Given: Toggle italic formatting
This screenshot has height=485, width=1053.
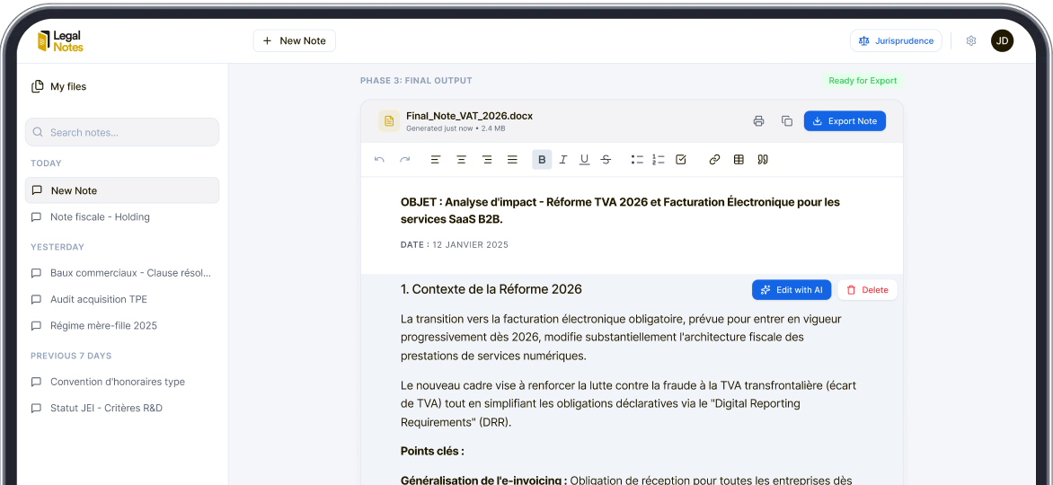Looking at the screenshot, I should [563, 160].
